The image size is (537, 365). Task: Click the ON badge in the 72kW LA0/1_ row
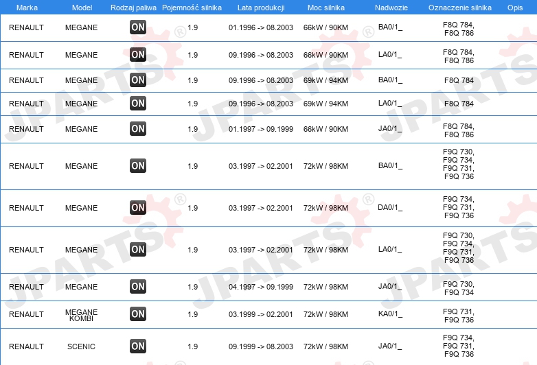(138, 250)
